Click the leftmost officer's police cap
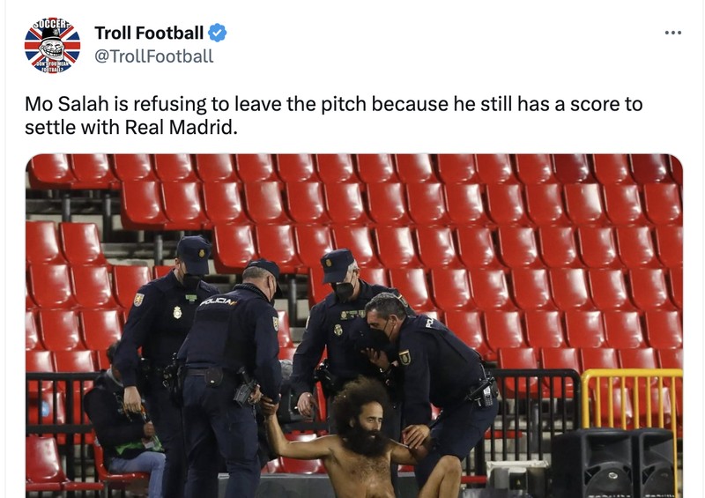This screenshot has height=498, width=705. tap(194, 254)
